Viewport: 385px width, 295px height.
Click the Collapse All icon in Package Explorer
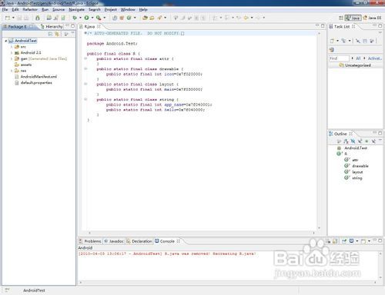point(50,34)
